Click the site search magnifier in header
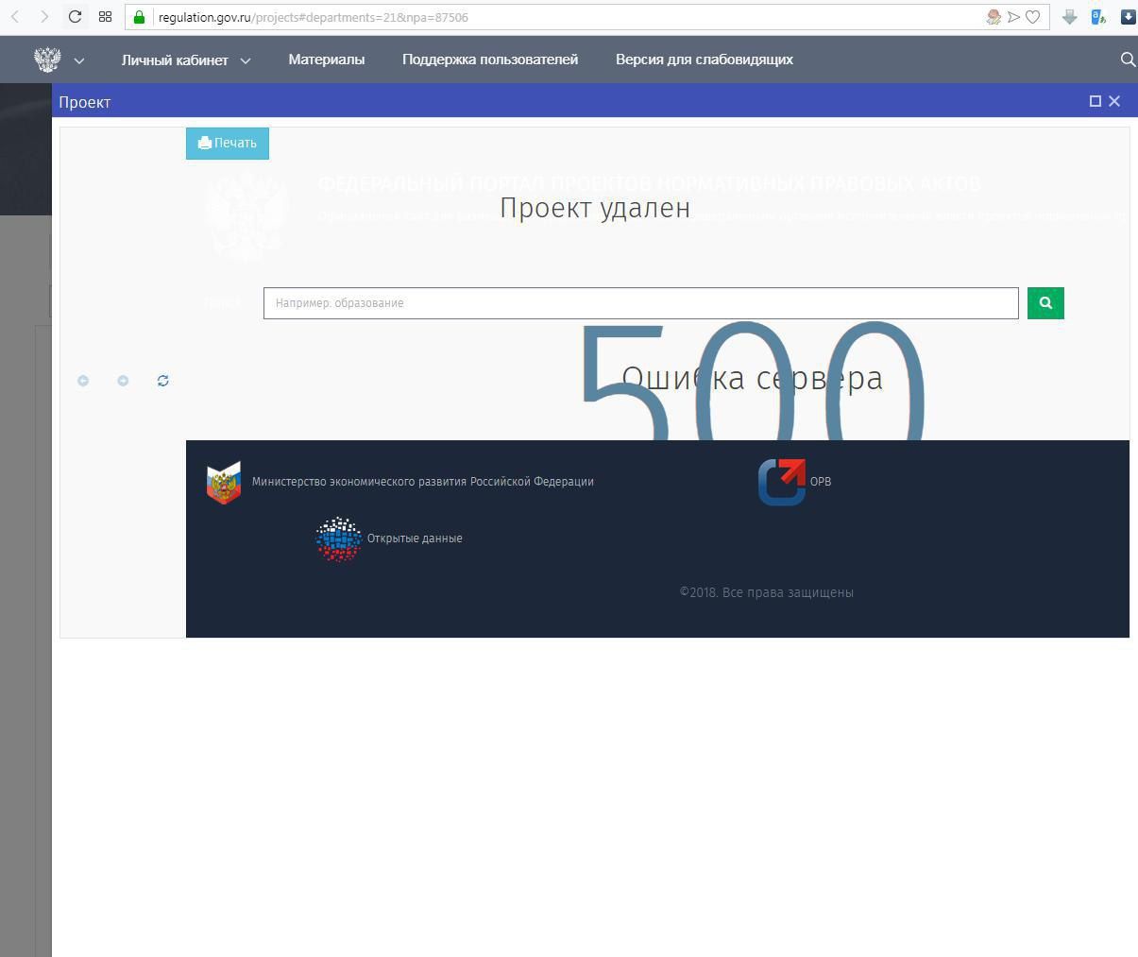The height and width of the screenshot is (957, 1138). tap(1128, 60)
